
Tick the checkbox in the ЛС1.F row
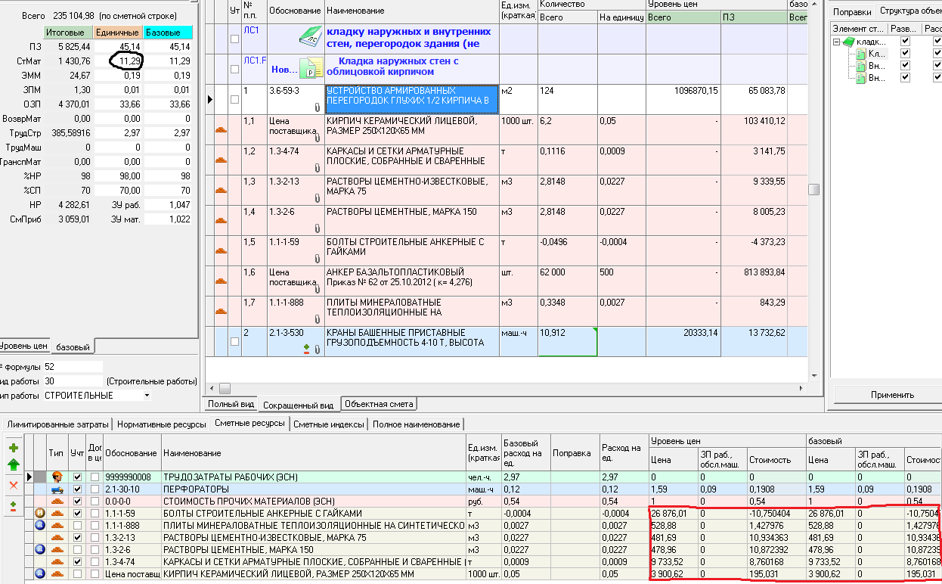pos(234,69)
